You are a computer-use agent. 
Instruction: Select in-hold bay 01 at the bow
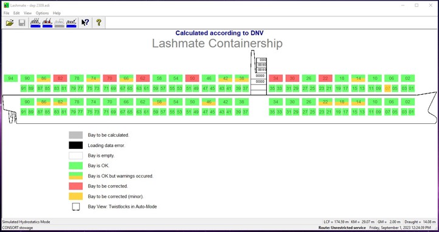point(411,112)
